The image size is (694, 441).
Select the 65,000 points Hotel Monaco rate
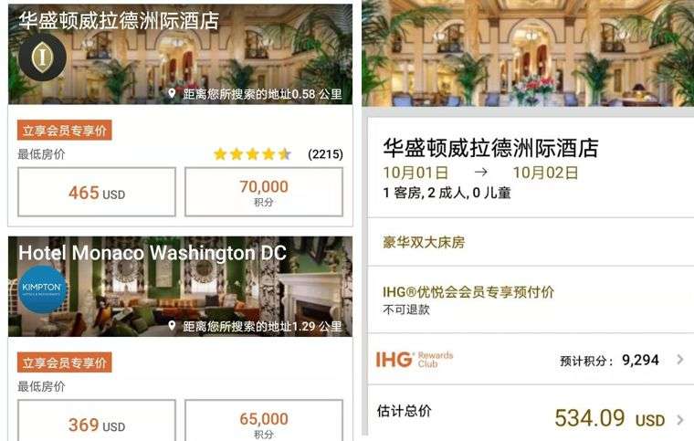tap(264, 420)
